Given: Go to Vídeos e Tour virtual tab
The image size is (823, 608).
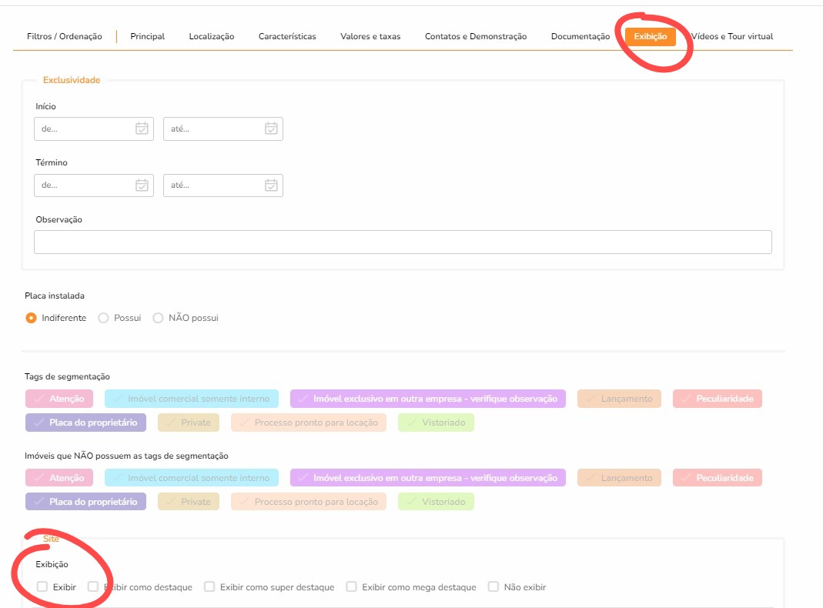Looking at the screenshot, I should 732,36.
